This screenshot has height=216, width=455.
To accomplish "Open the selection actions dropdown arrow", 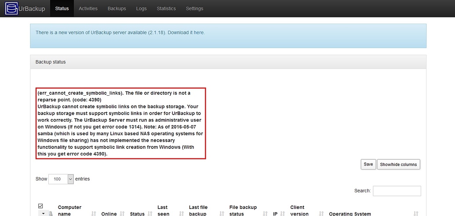I will (44, 214).
